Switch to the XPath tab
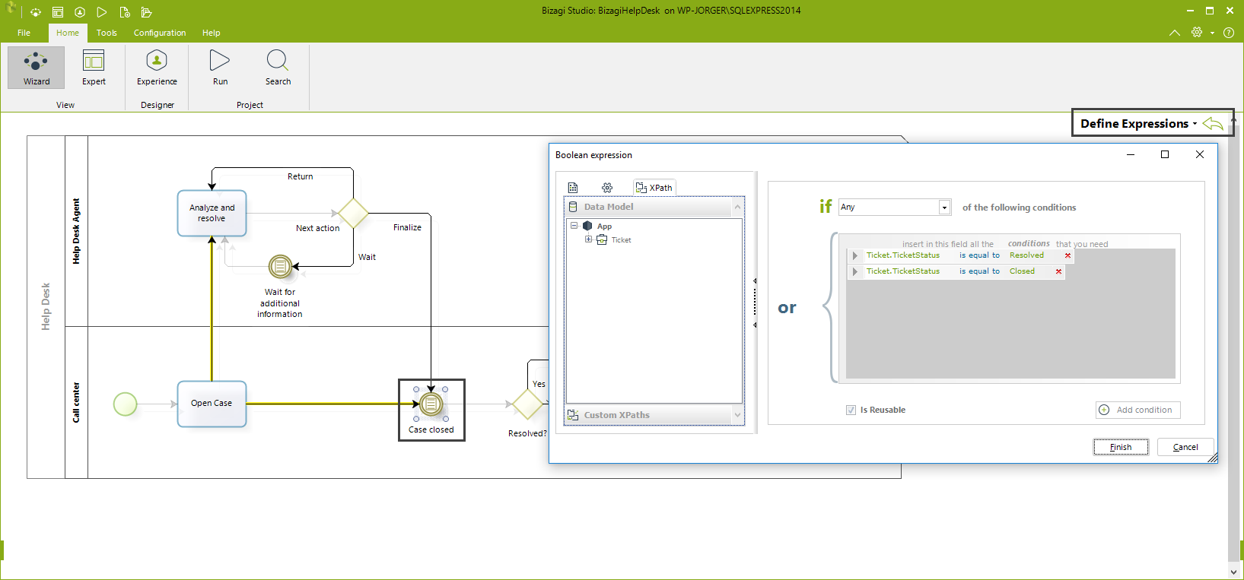The height and width of the screenshot is (580, 1244). 654,188
